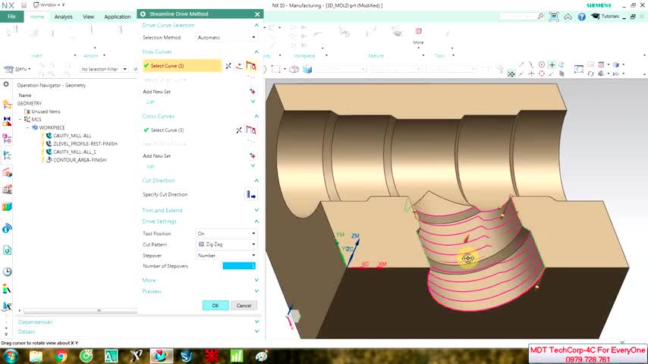Collapse the MCS tree node
This screenshot has width=648, height=364.
click(20, 119)
